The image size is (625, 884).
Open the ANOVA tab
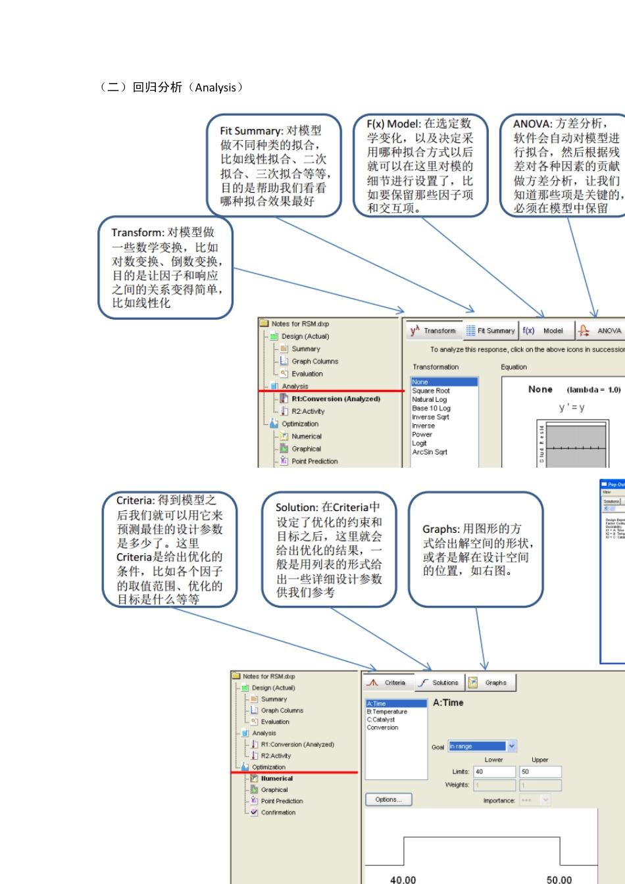599,330
